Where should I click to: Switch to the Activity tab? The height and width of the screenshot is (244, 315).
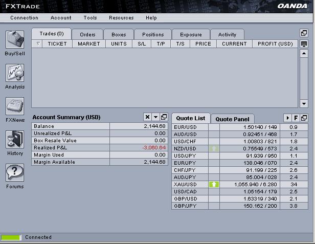(x=227, y=35)
